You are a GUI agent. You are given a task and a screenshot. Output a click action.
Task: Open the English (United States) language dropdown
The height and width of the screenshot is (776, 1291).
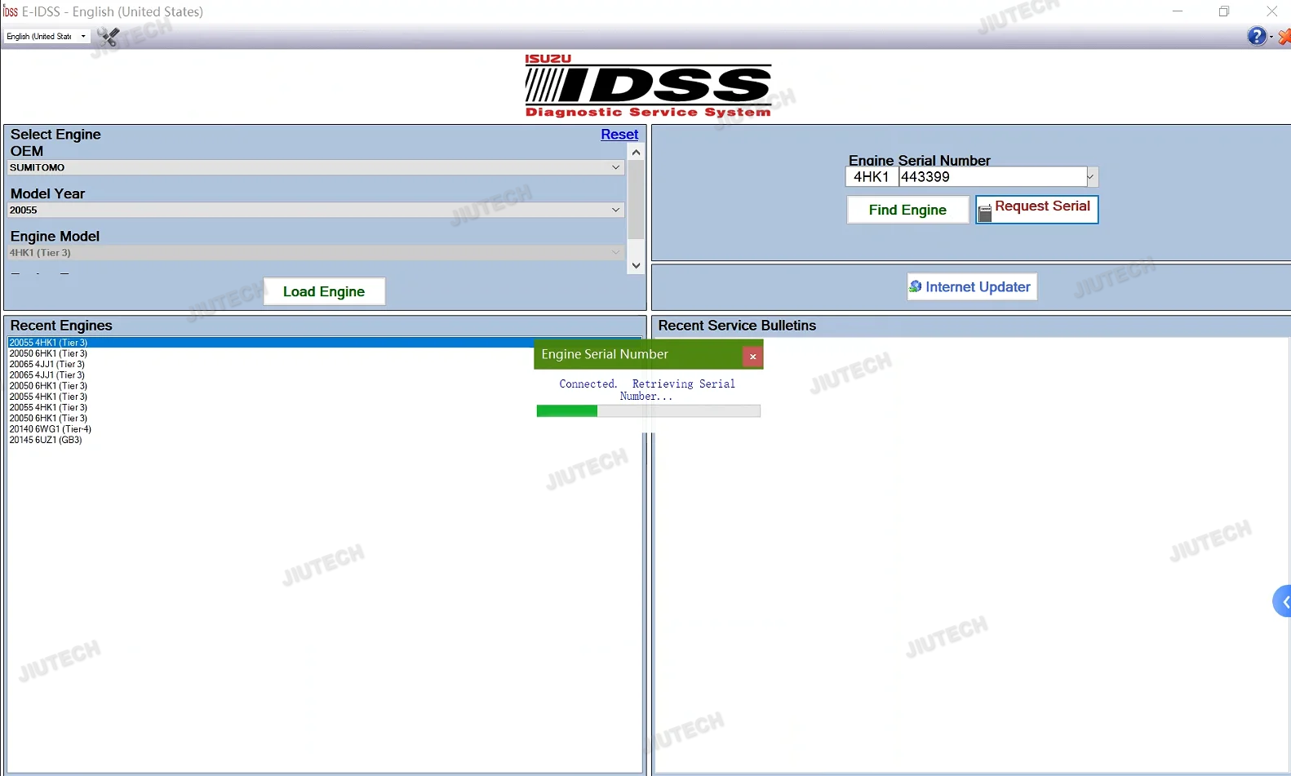click(47, 37)
